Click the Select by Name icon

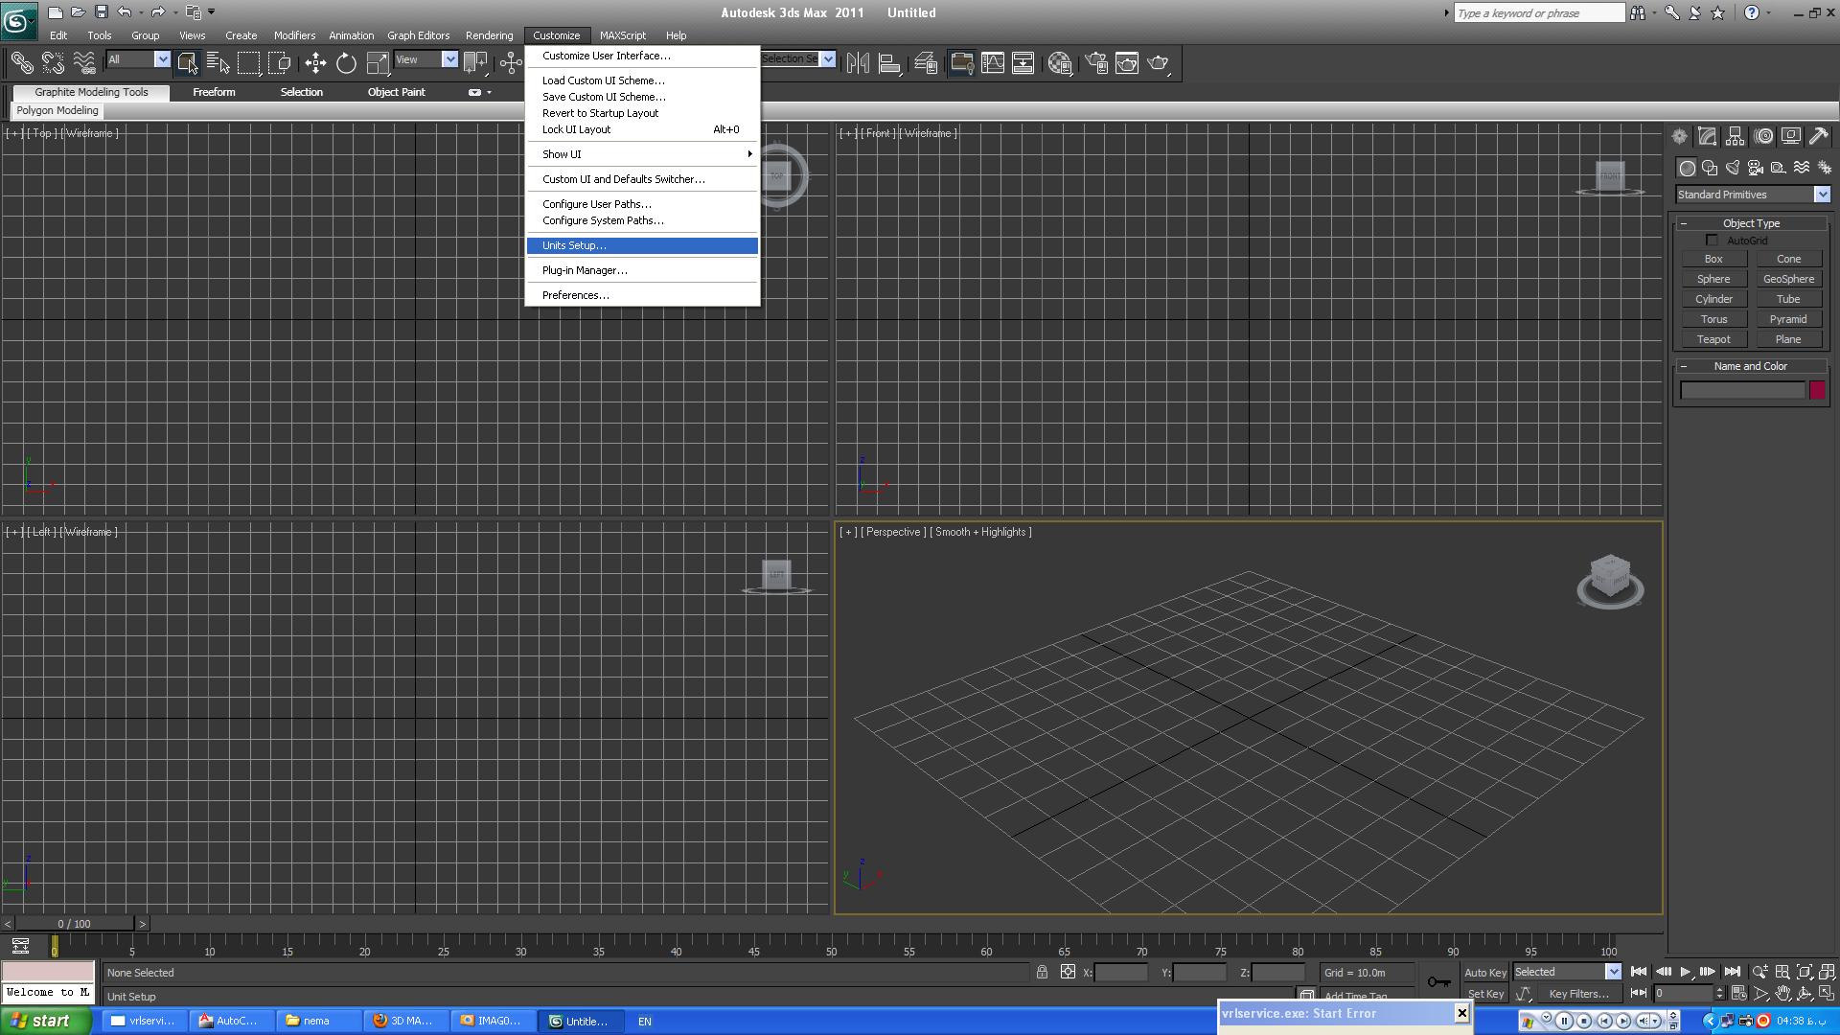(x=218, y=63)
